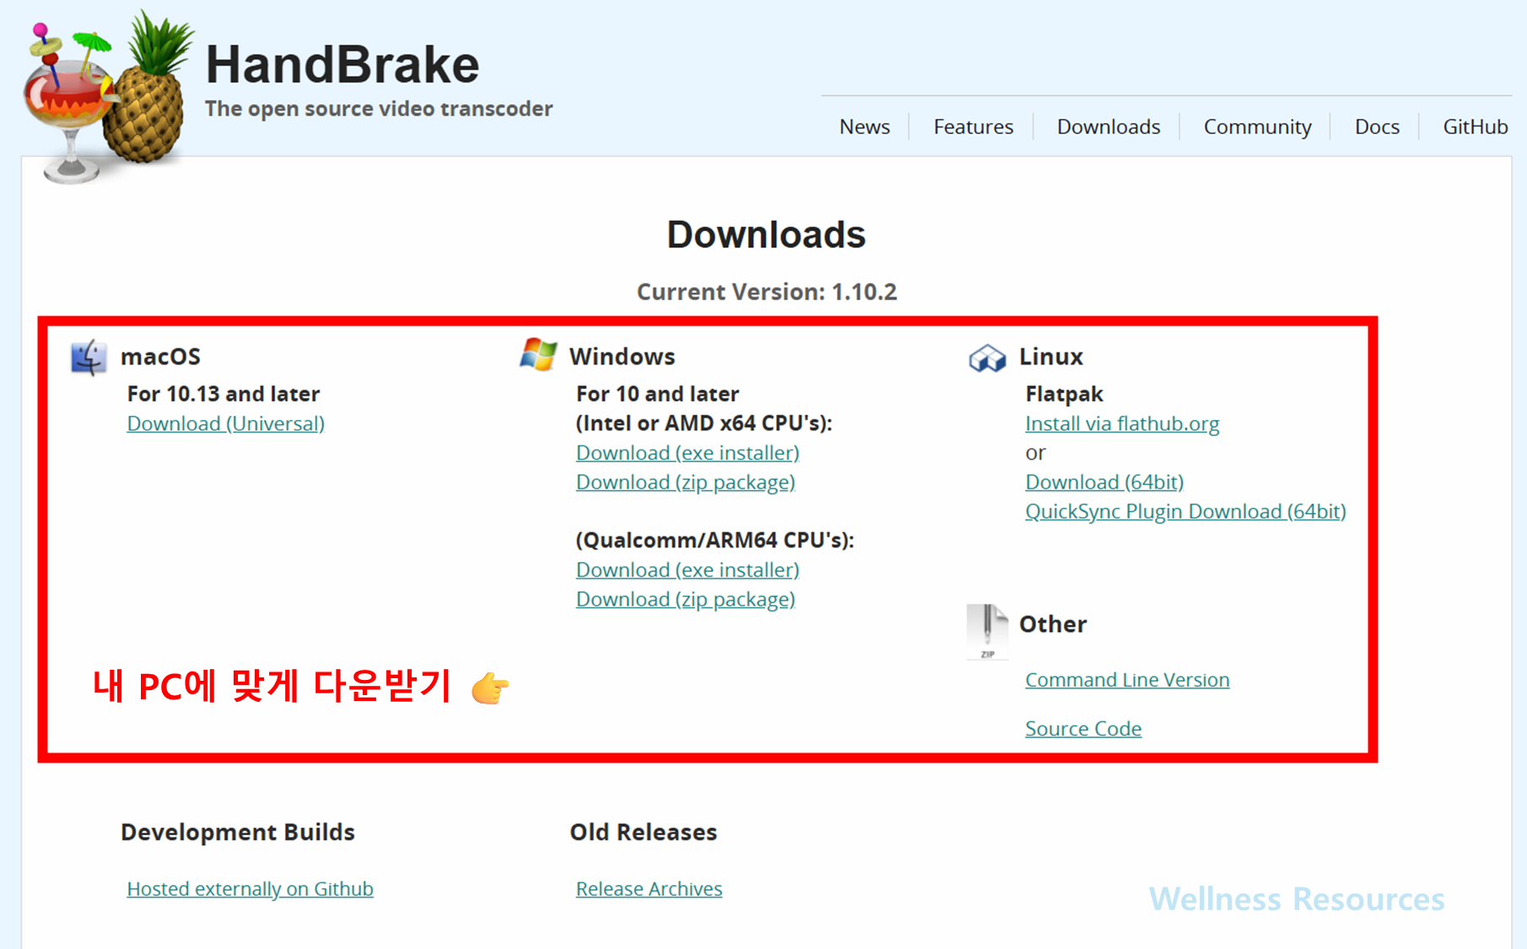Viewport: 1527px width, 949px height.
Task: Click the macOS Finder icon
Action: click(88, 358)
